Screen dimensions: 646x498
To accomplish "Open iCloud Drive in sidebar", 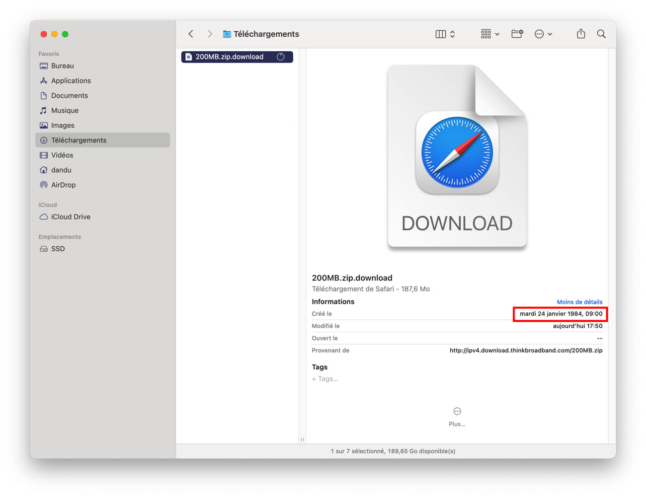I will pyautogui.click(x=103, y=216).
